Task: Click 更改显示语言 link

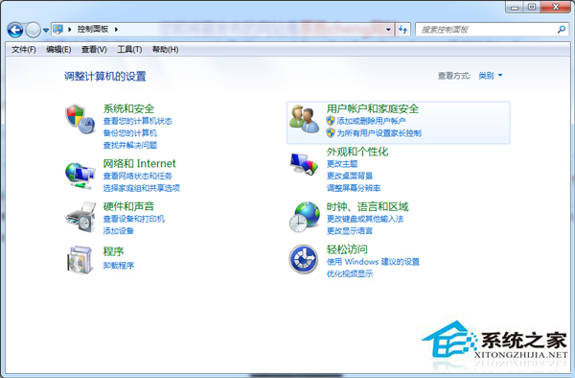Action: [350, 231]
